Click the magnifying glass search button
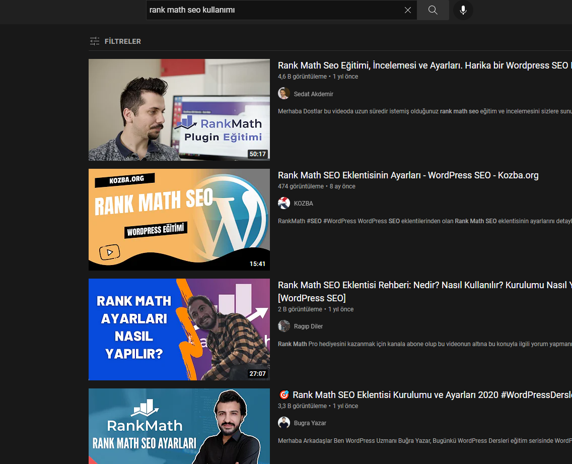Screen dimensions: 572x464 tap(433, 10)
